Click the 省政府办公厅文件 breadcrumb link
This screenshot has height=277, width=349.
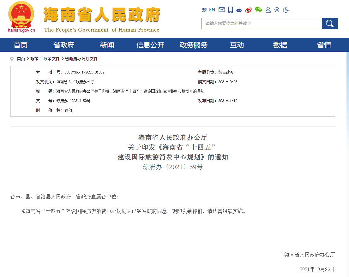81,59
